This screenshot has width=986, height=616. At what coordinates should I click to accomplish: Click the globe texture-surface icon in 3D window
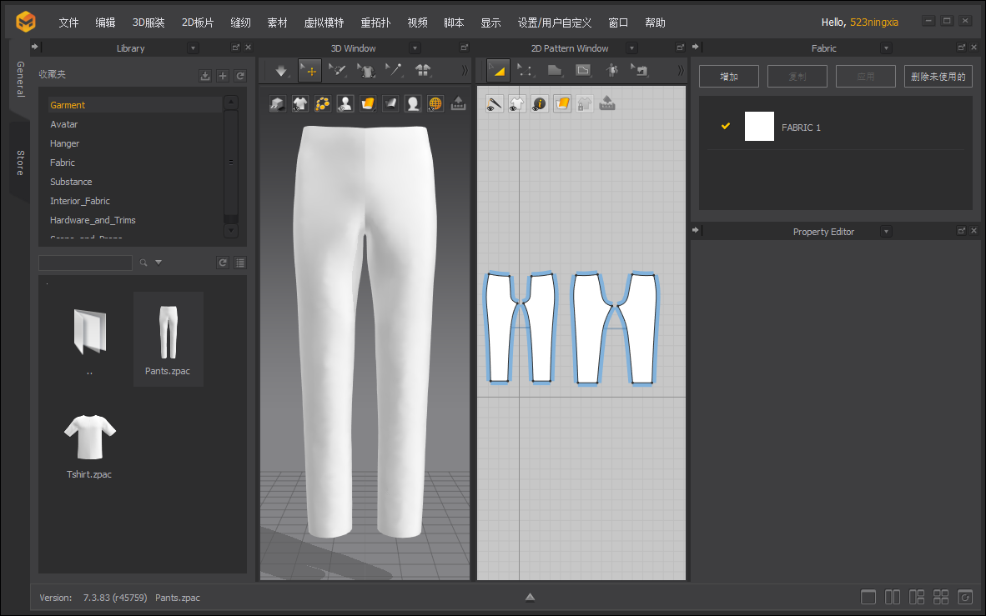tap(435, 103)
